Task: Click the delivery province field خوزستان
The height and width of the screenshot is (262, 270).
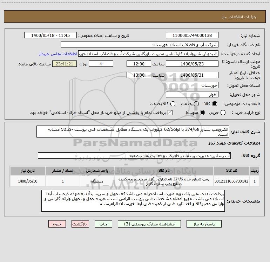Action: pos(192,85)
